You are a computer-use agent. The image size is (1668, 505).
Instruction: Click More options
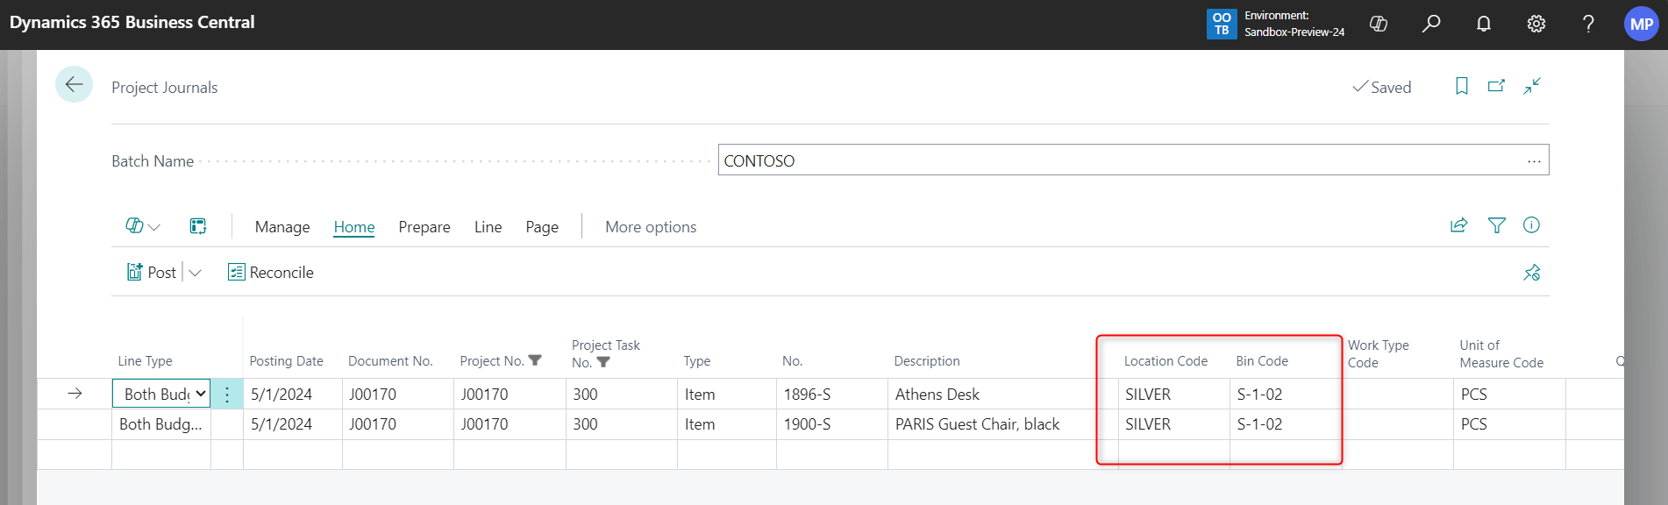tap(651, 227)
